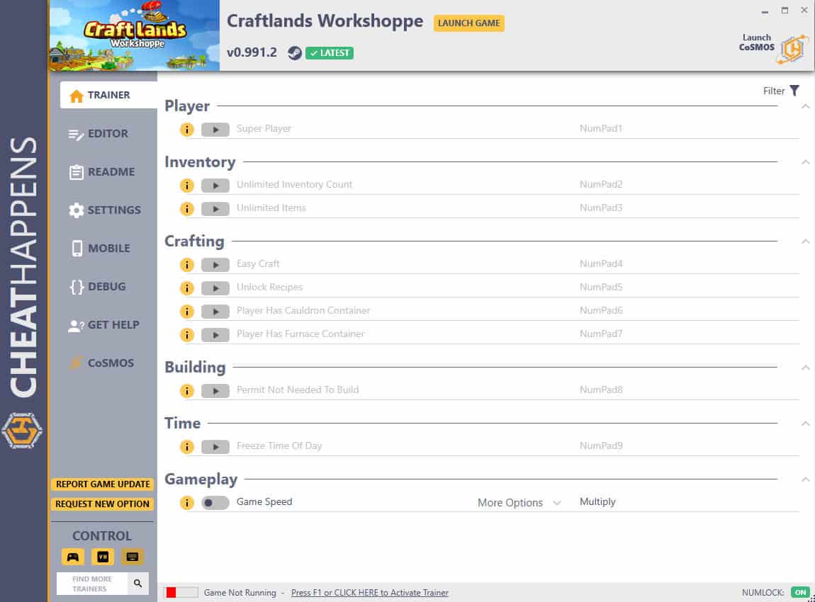
Task: Click the Game Not Running status text
Action: click(240, 593)
